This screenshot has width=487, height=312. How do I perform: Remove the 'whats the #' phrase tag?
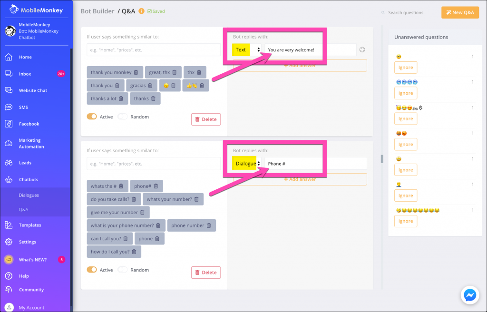[x=121, y=186]
